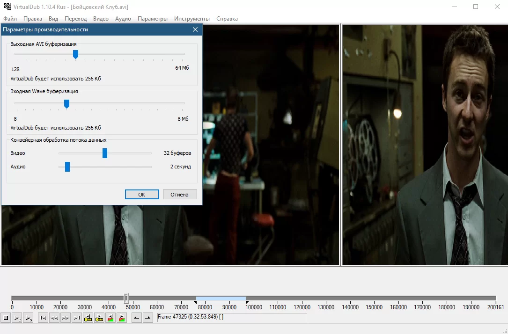Open the Инструменты menu
508x334 pixels.
[x=192, y=19]
